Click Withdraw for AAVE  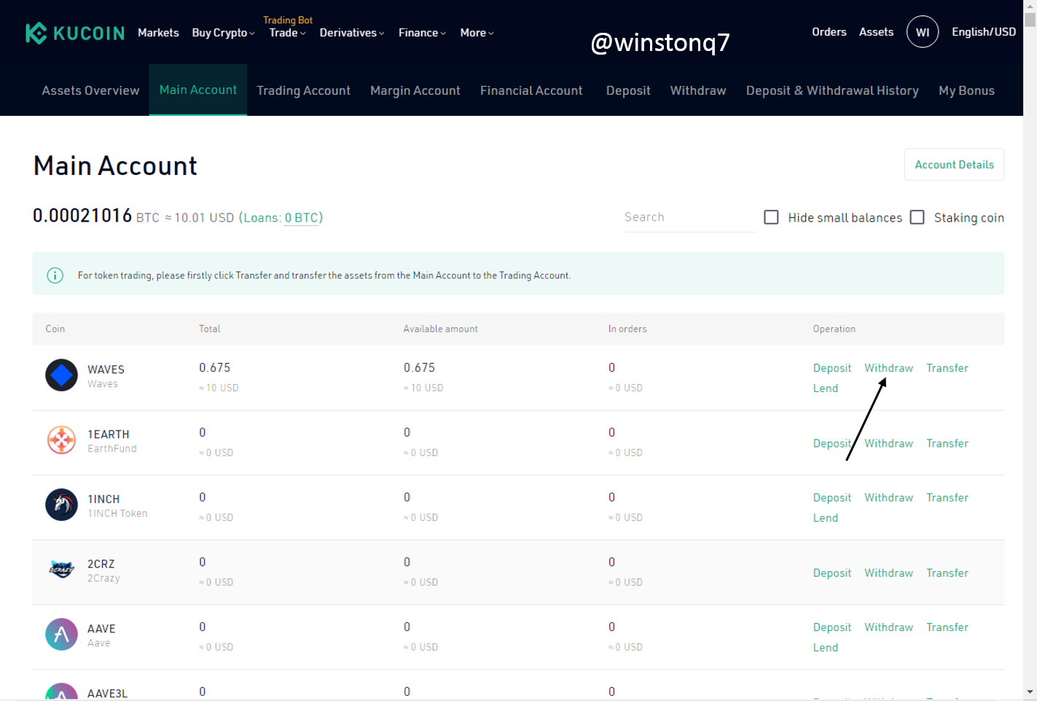click(x=888, y=627)
